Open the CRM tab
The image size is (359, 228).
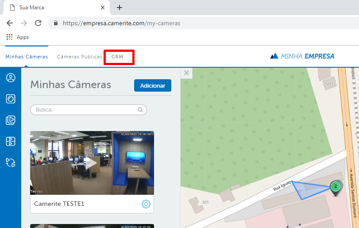(x=117, y=57)
